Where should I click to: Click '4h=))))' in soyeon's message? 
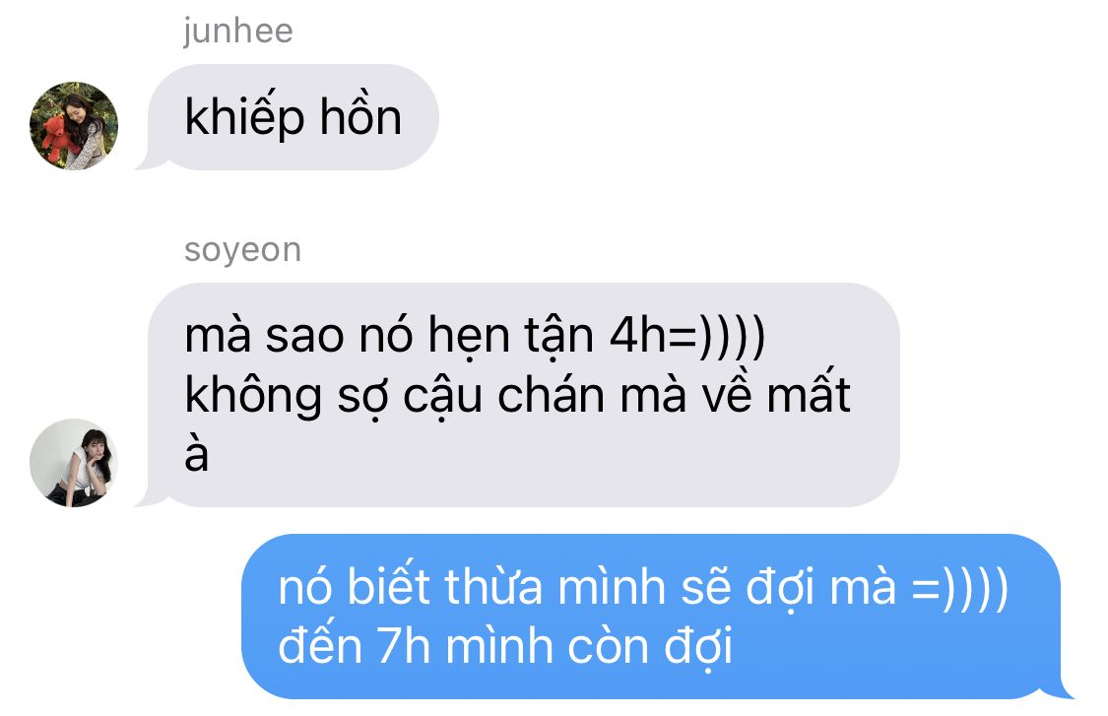coord(686,335)
